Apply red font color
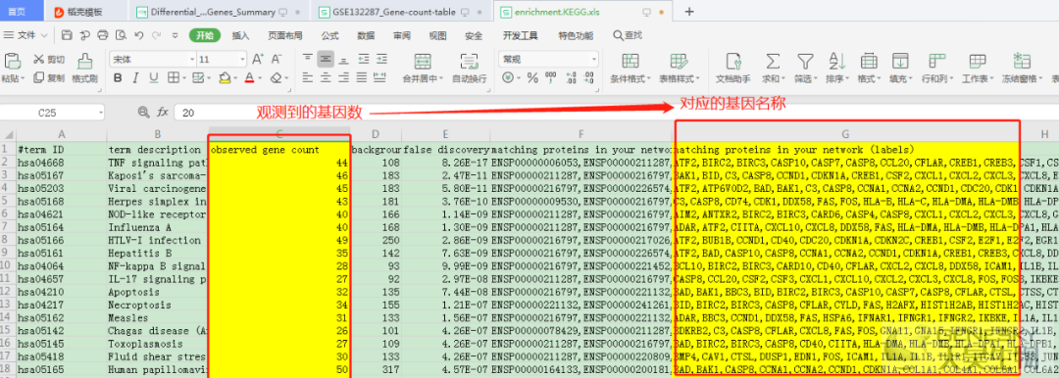This screenshot has width=1059, height=378. coord(248,77)
